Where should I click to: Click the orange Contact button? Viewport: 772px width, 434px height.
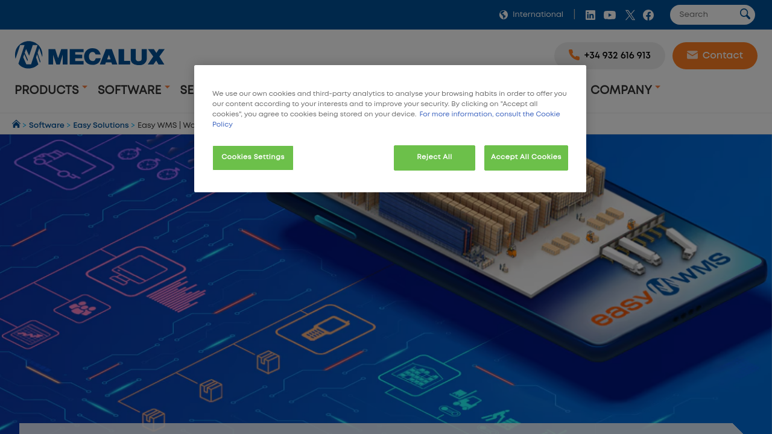coord(715,55)
